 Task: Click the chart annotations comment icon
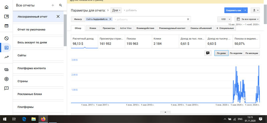click(x=208, y=53)
